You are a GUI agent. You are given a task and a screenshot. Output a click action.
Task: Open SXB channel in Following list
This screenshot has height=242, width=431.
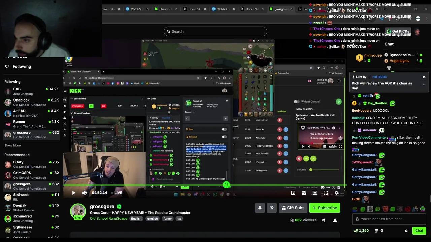32,91
